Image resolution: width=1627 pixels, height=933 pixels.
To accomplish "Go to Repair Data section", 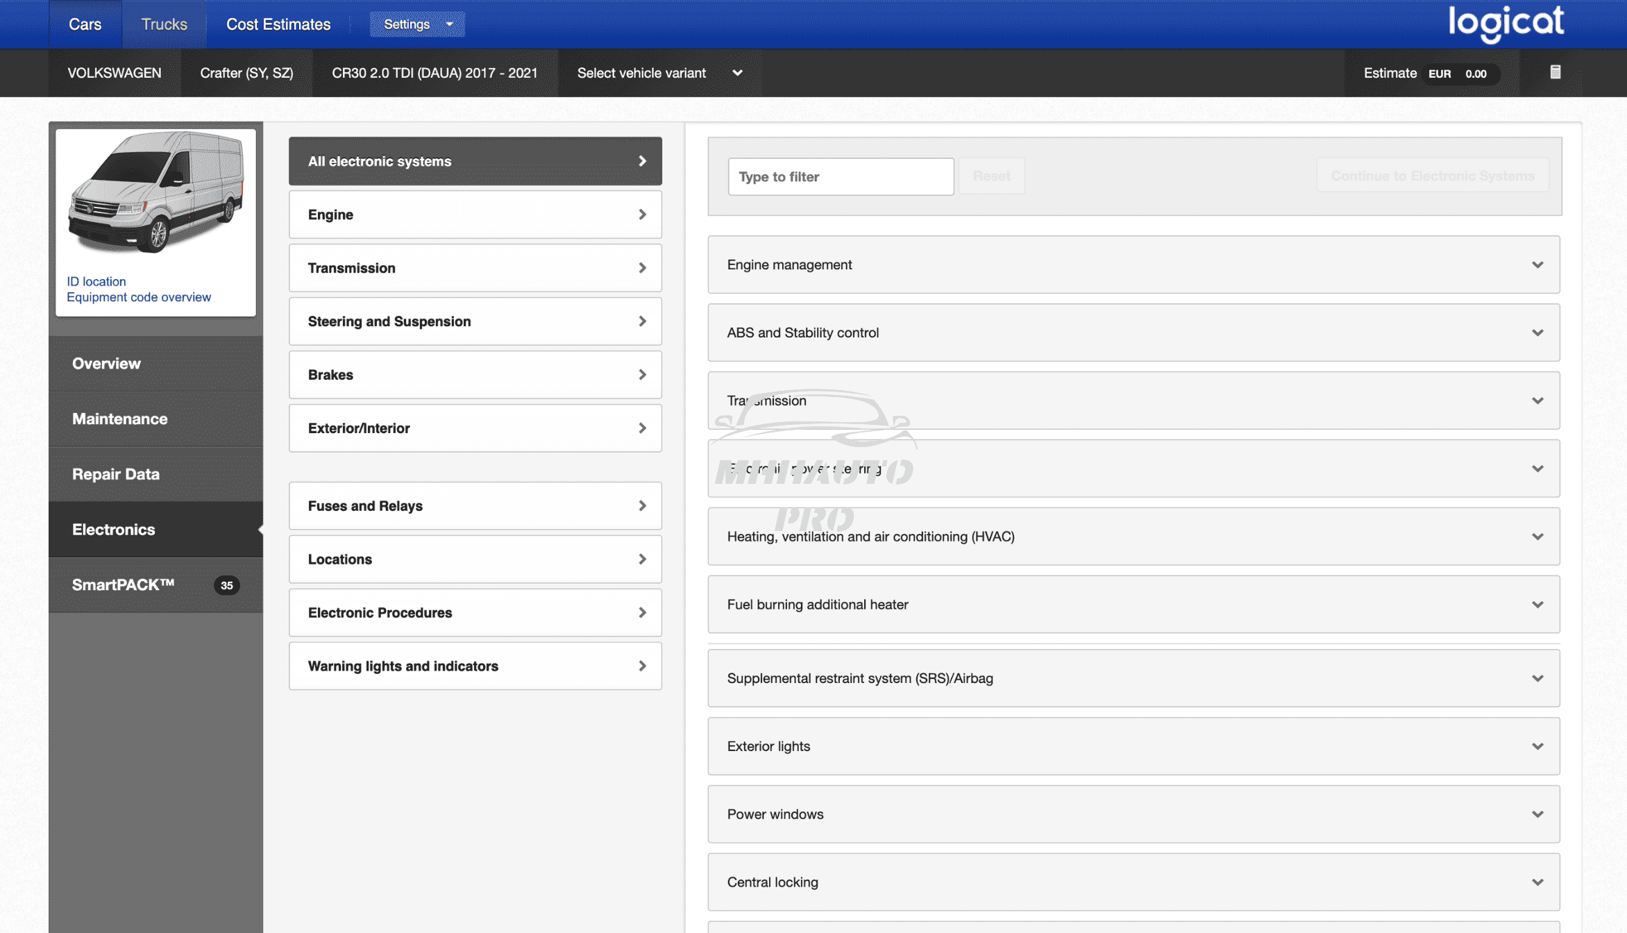I will click(x=115, y=474).
